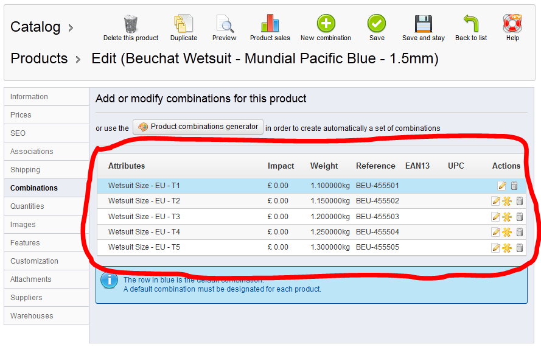Image resolution: width=541 pixels, height=358 pixels.
Task: Go Back to list using the arrow icon
Action: coord(471,24)
